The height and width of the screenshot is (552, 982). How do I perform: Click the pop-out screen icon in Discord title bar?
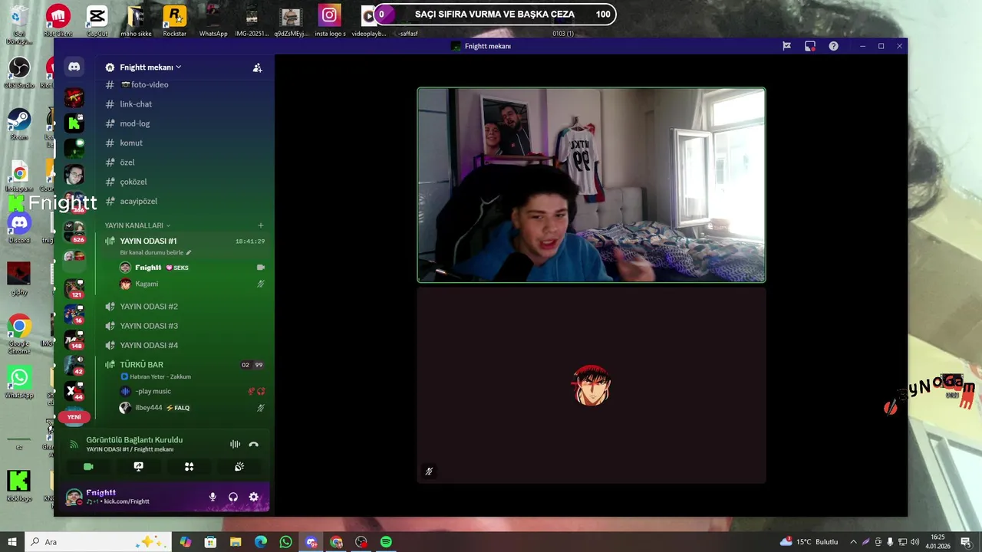(809, 46)
